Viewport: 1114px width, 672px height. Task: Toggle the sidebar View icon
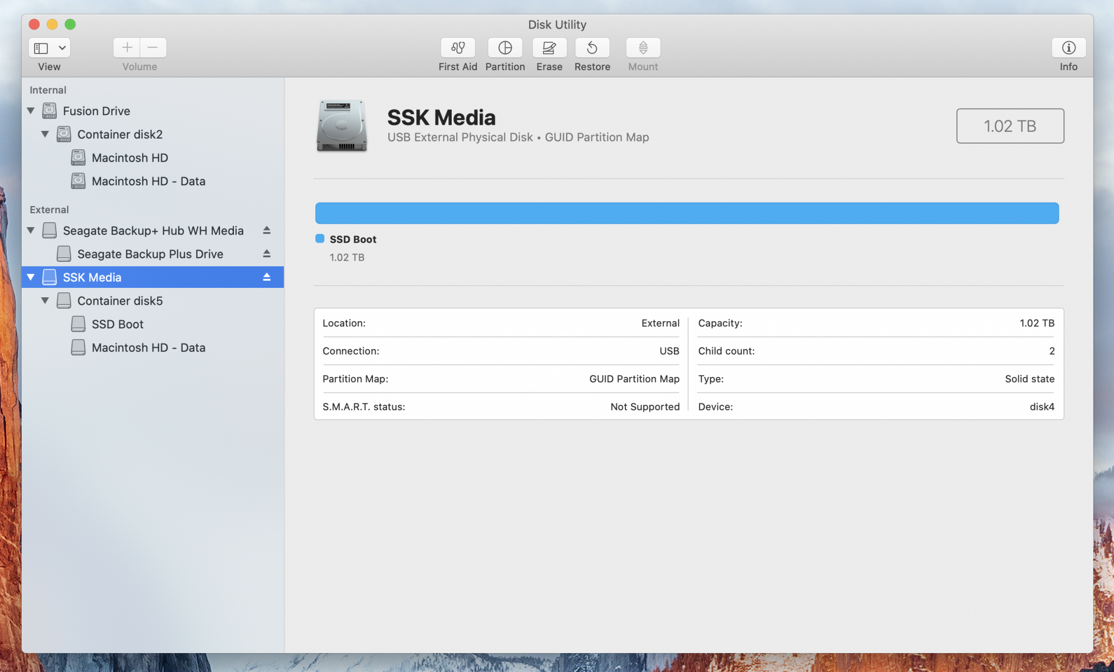click(41, 48)
